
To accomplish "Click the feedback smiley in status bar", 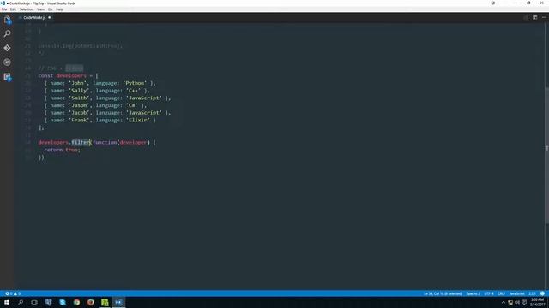I will 542,293.
